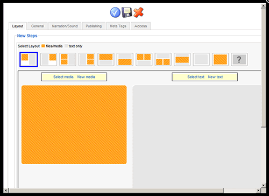Select layout with text left, two media right

tap(87, 59)
